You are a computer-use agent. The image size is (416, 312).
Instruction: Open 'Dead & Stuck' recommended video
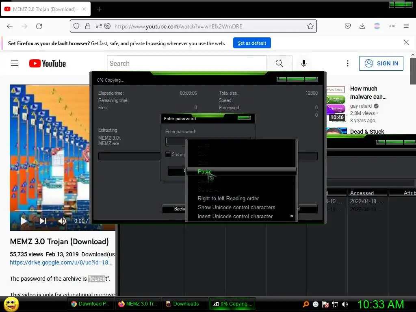point(367,132)
